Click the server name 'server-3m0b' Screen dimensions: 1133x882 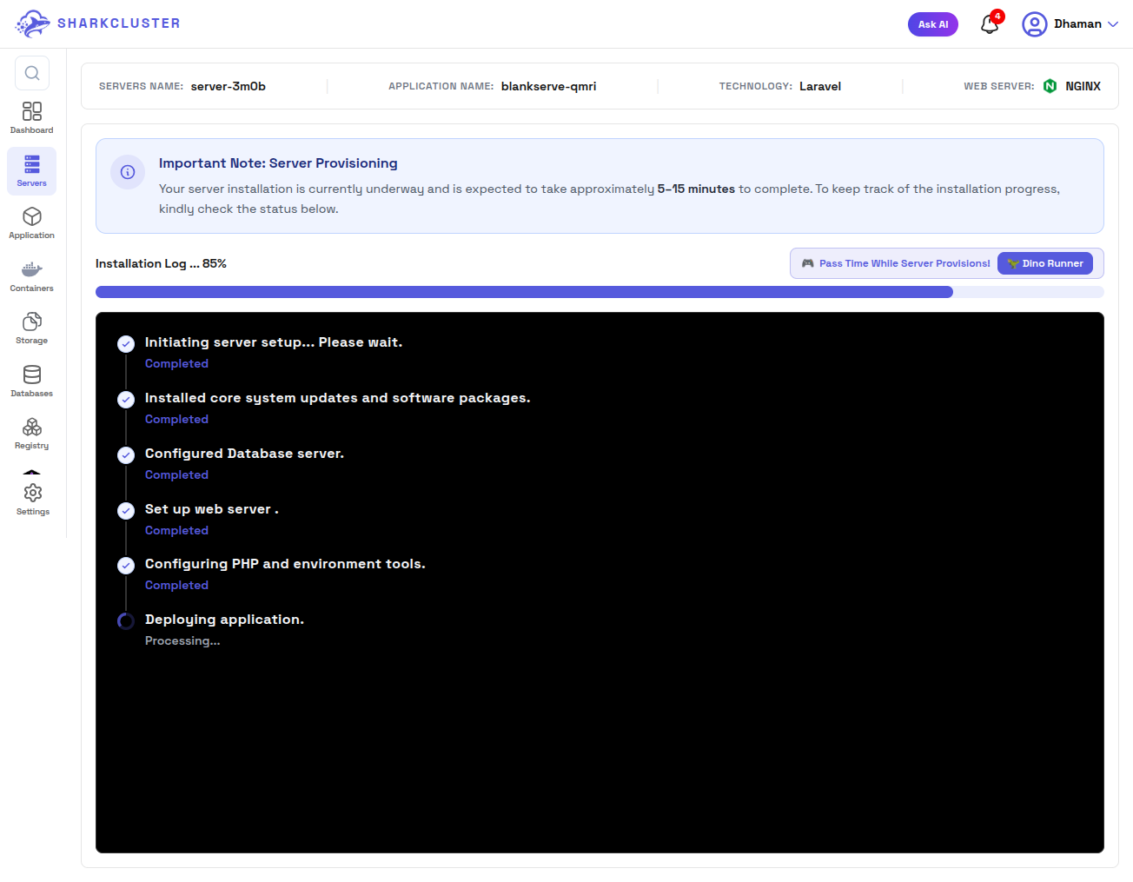[229, 86]
